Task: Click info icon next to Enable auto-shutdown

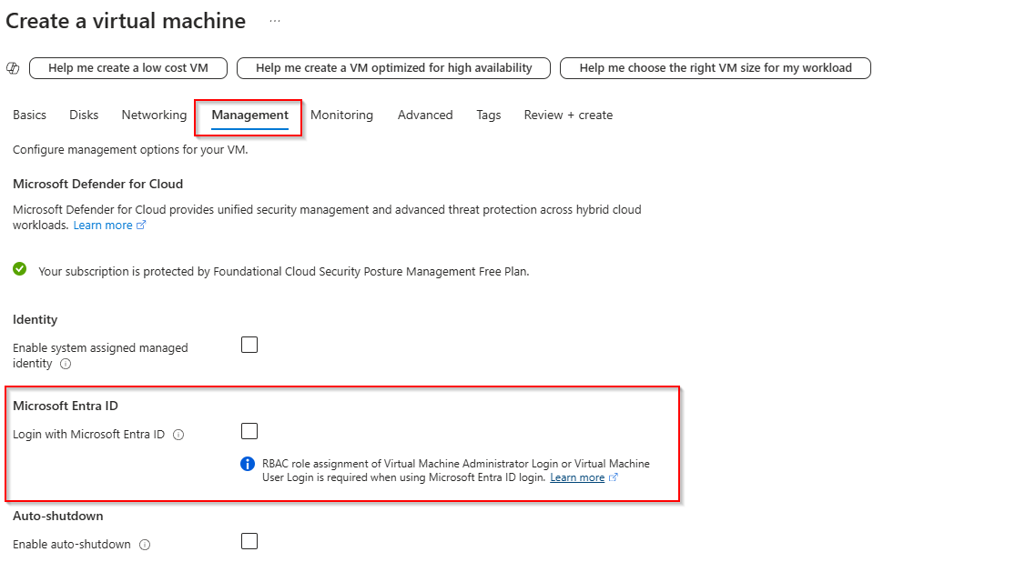Action: [x=145, y=545]
